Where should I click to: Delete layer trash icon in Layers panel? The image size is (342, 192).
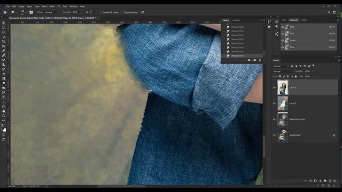(x=335, y=181)
